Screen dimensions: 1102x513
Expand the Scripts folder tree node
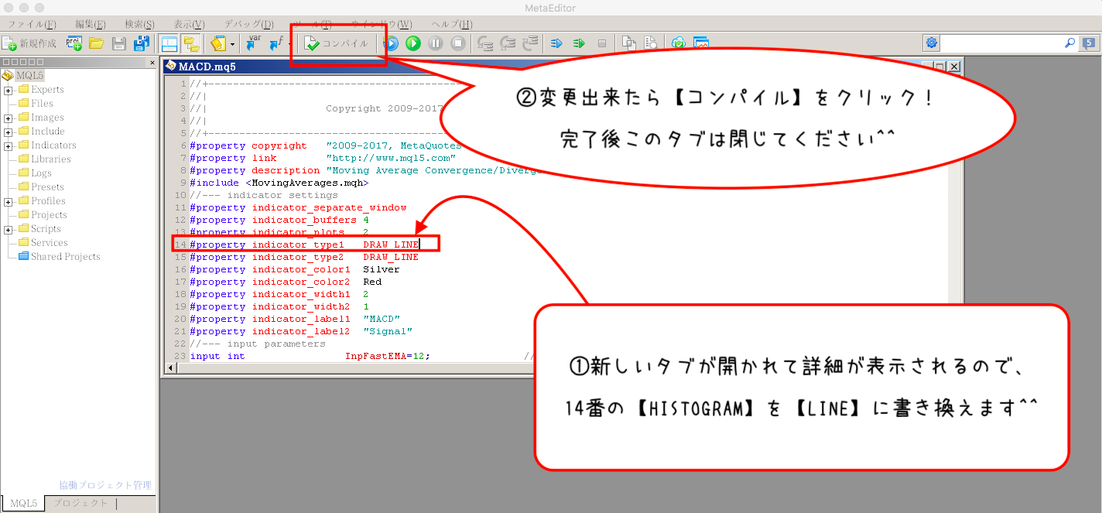(x=9, y=229)
